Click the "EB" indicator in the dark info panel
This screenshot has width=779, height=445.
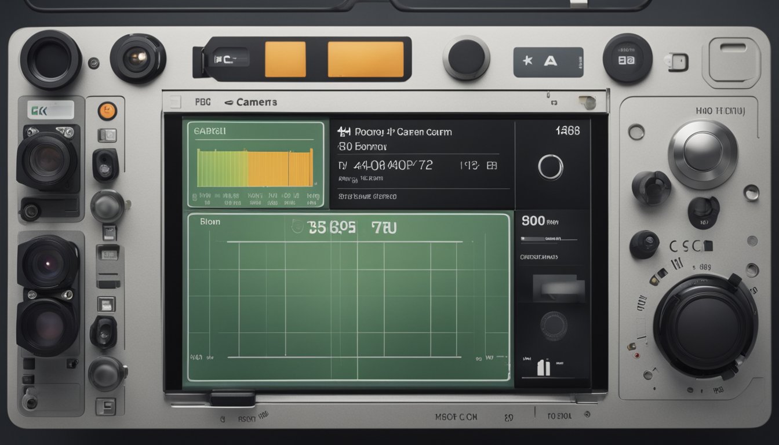coord(491,166)
